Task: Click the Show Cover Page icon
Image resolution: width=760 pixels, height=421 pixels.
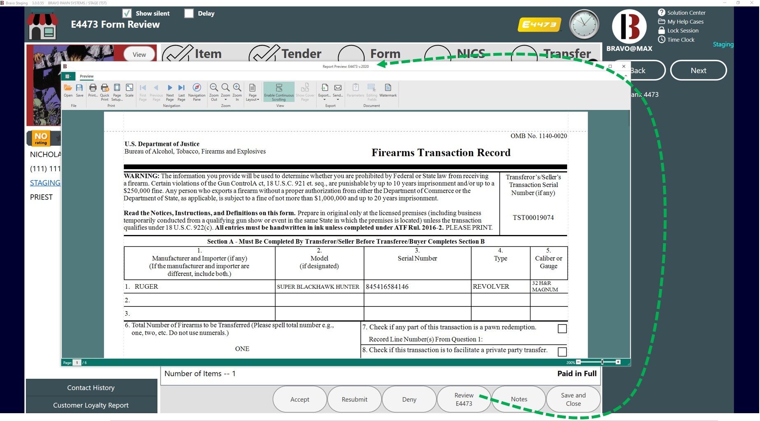Action: coord(305,92)
